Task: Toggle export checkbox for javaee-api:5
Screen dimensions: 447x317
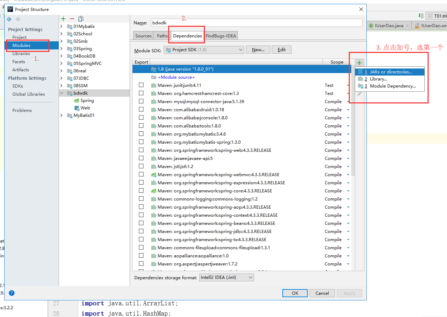Action: click(141, 158)
